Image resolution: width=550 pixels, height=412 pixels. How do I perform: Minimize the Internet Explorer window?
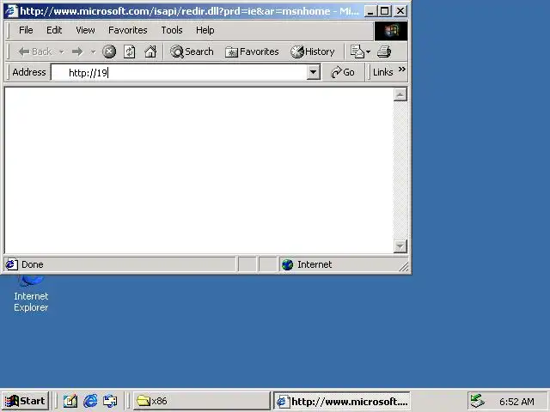(370, 11)
